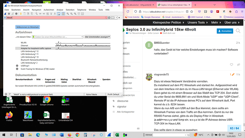Viewport: 245px width, 138px height.
Task: Open the Statistiken menu
Action: [70, 10]
